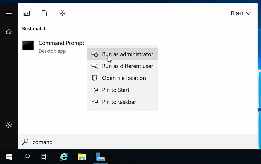
Task: Filter results by Documents icon
Action: (x=44, y=13)
